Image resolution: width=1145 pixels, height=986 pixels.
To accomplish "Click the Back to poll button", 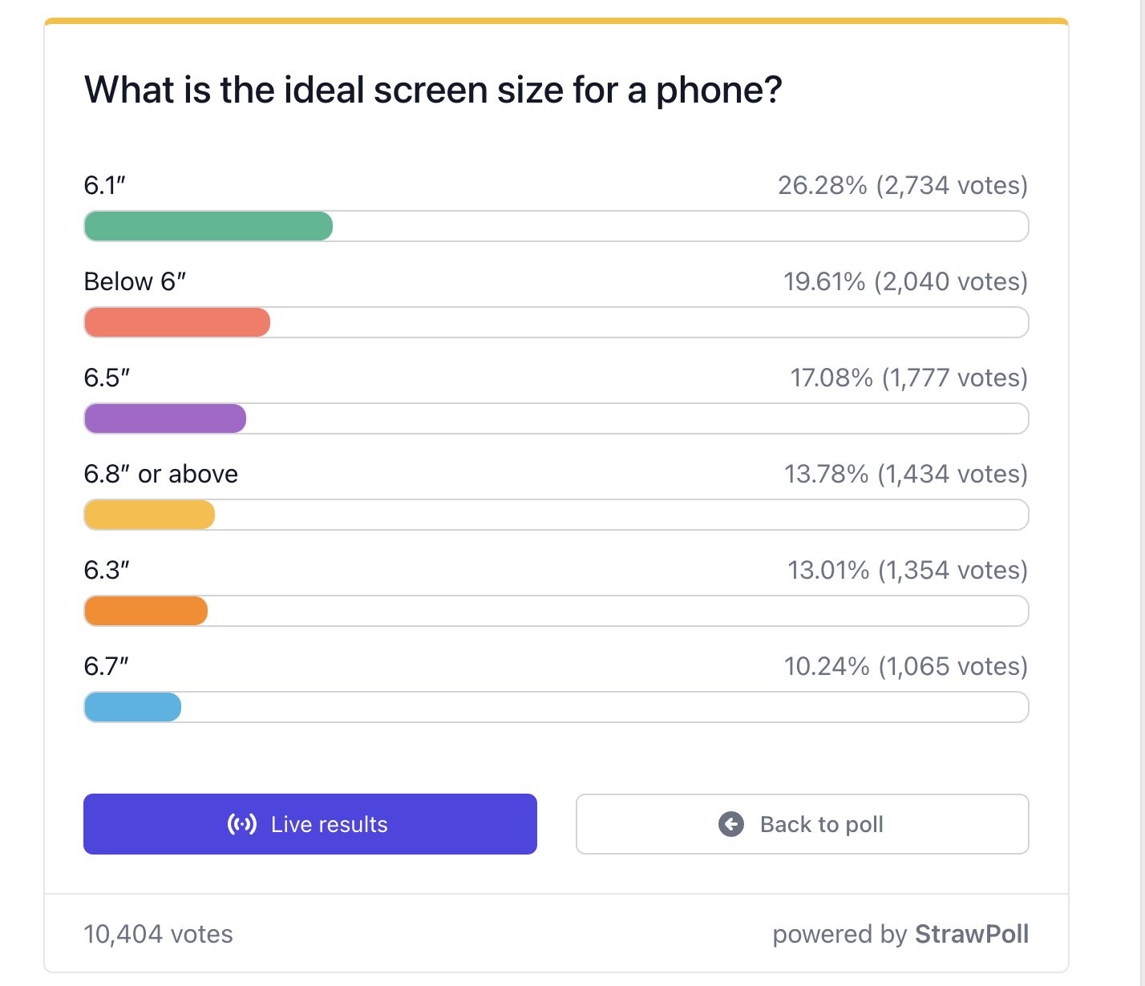I will click(x=803, y=824).
